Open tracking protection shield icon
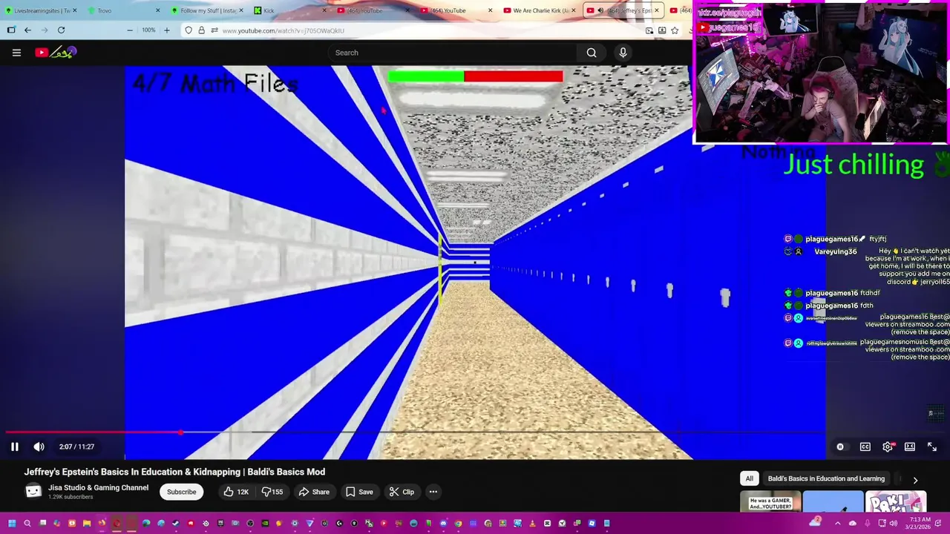This screenshot has width=950, height=534. pyautogui.click(x=189, y=30)
